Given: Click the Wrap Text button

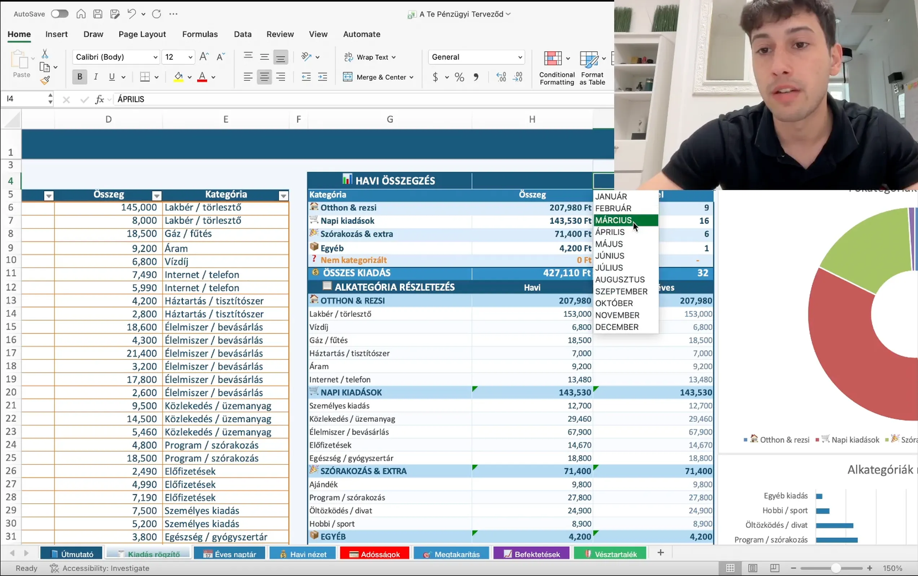Looking at the screenshot, I should point(369,57).
